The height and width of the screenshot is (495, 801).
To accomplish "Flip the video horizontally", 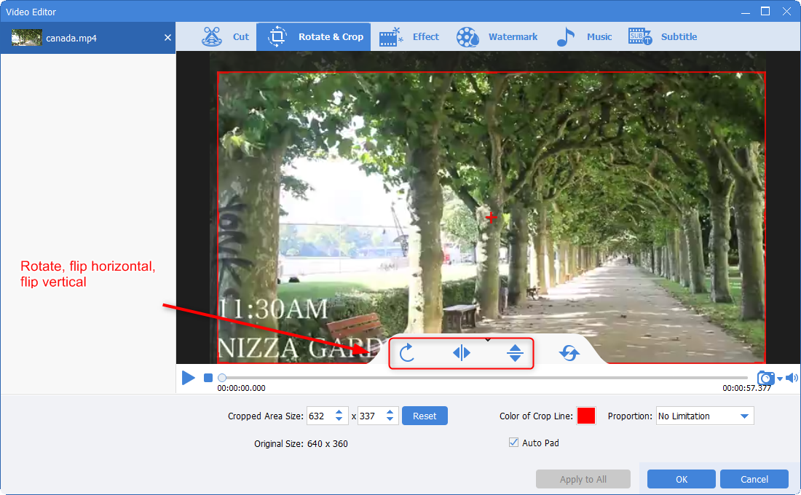I will 462,353.
